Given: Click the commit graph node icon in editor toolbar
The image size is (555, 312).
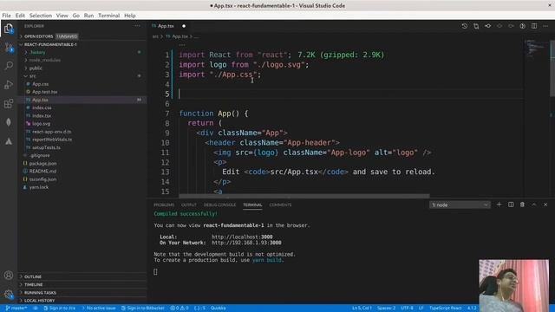Looking at the screenshot, I should 487,26.
